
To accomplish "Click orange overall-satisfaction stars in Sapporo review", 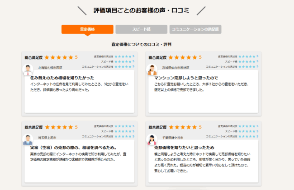I will pos(59,57).
